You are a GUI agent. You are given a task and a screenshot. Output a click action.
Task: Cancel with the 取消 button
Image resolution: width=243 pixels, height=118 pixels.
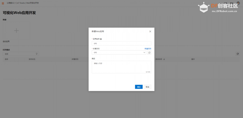click(x=147, y=87)
